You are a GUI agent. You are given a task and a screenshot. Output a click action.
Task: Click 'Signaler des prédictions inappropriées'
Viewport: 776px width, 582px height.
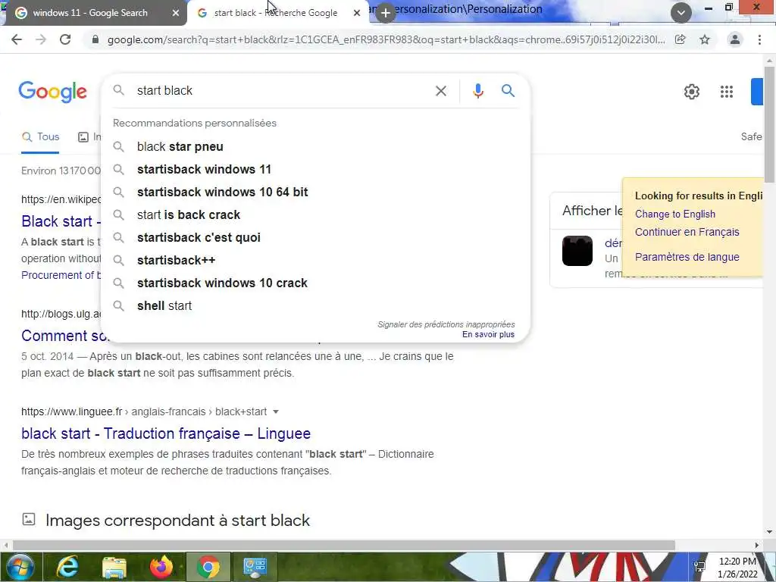[446, 324]
